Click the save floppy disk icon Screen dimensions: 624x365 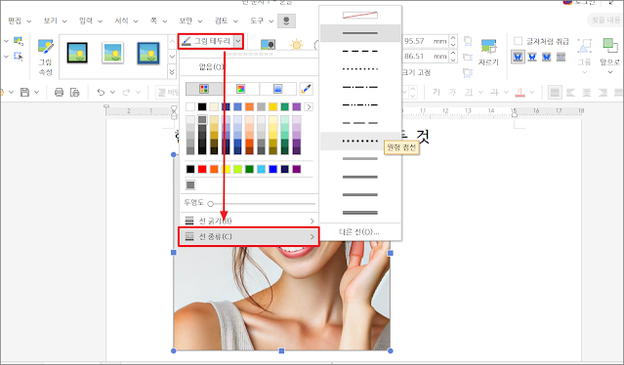24,93
